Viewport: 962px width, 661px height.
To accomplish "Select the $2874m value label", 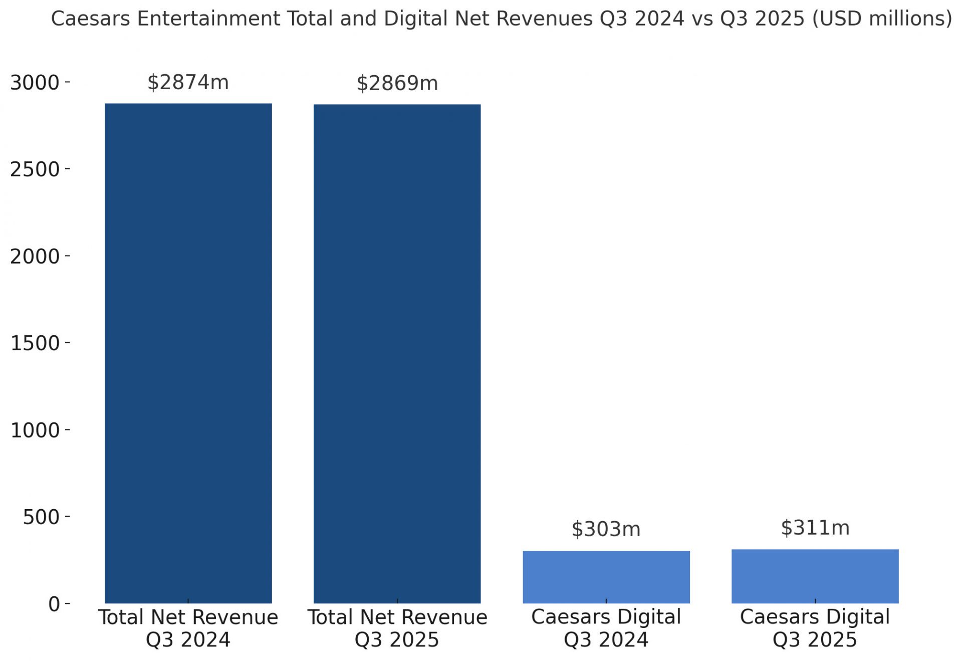I will (188, 82).
